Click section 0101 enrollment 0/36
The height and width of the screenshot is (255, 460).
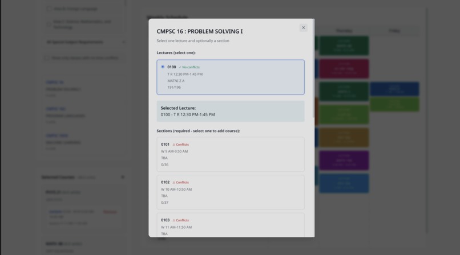pos(164,164)
